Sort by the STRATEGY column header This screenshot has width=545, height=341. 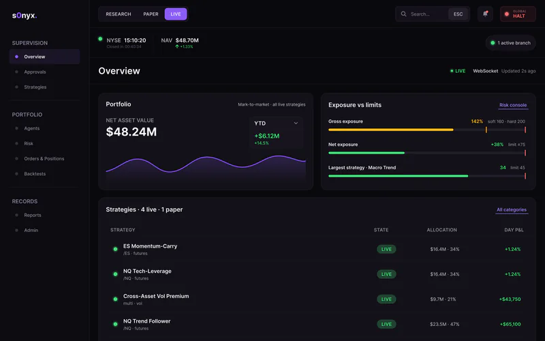[x=123, y=230]
